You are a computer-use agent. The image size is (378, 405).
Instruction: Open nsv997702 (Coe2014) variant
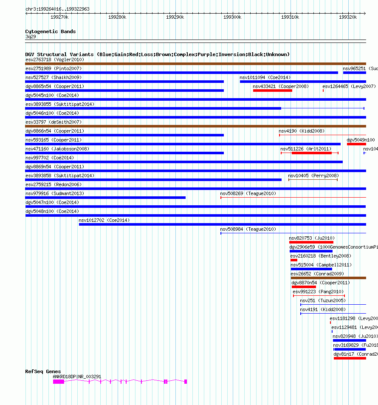pos(50,158)
